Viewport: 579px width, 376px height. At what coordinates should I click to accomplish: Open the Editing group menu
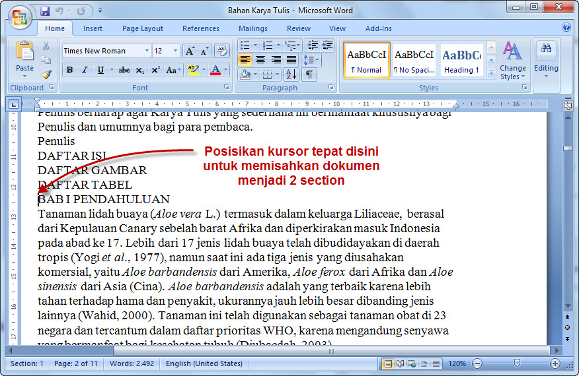pos(546,61)
